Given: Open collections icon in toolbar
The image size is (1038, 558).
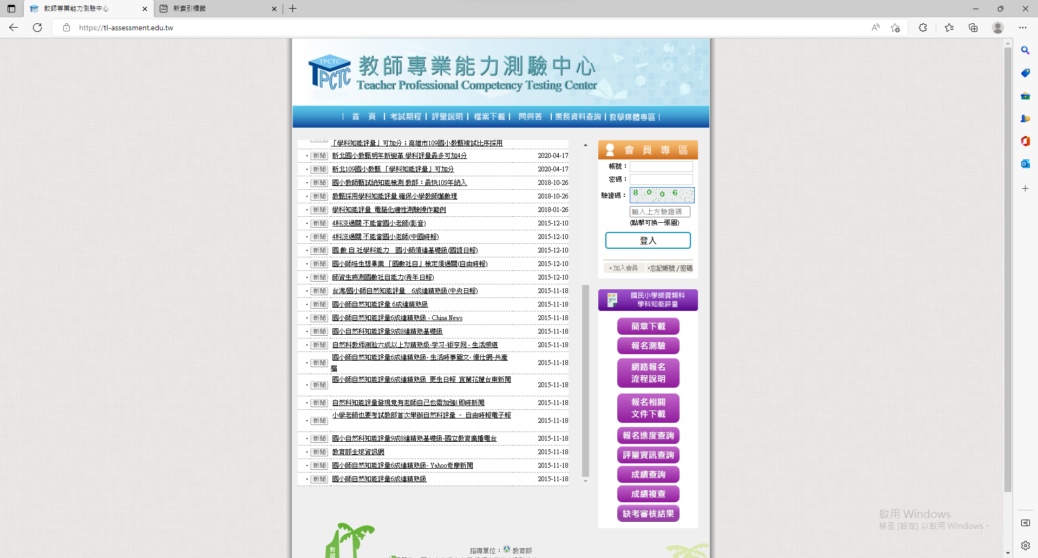Looking at the screenshot, I should click(973, 28).
